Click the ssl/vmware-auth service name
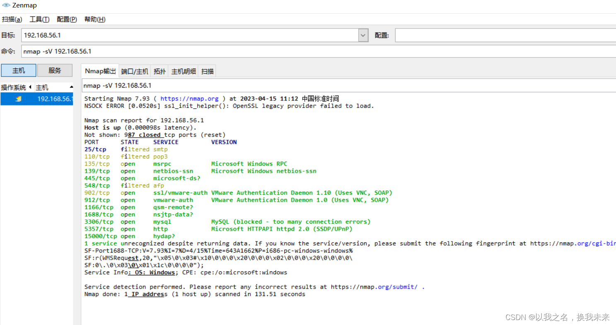 (x=180, y=193)
